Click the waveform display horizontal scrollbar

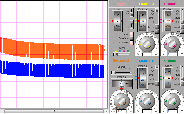click(54, 111)
